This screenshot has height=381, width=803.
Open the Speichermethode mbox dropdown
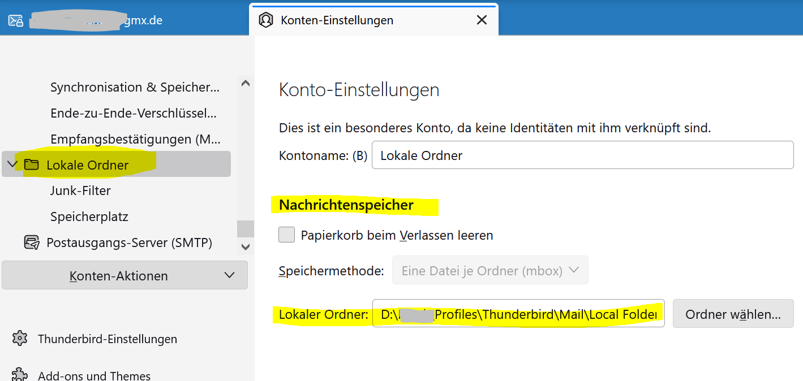pos(490,270)
